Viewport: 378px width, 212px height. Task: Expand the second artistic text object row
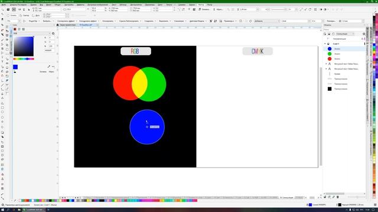coord(326,69)
